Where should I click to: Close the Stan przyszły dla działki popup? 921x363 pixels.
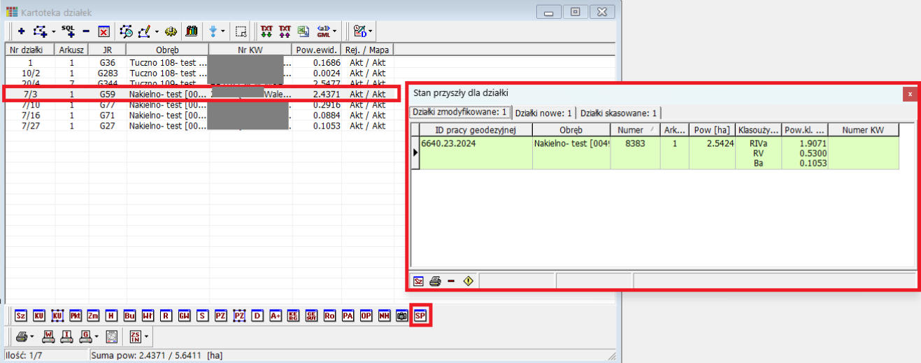click(x=909, y=93)
